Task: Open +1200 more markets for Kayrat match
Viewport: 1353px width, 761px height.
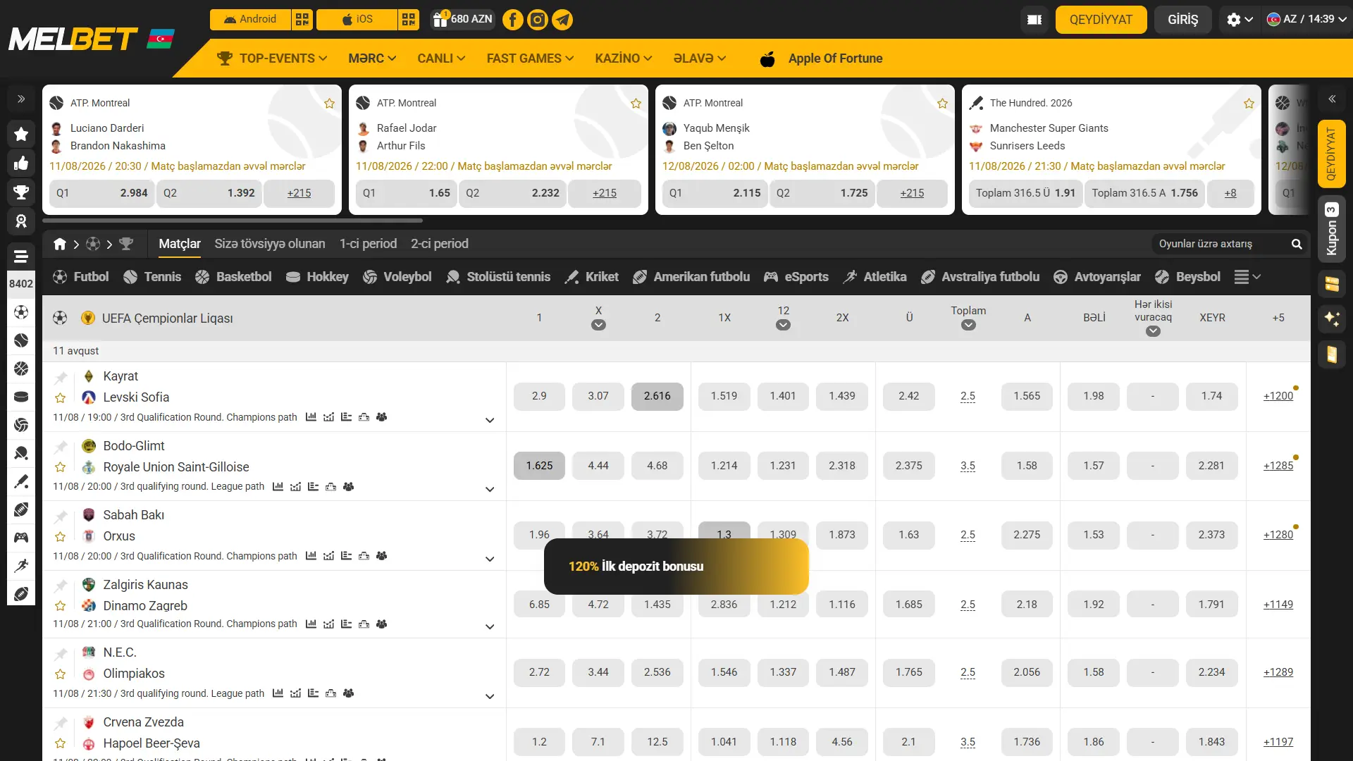Action: click(x=1278, y=396)
